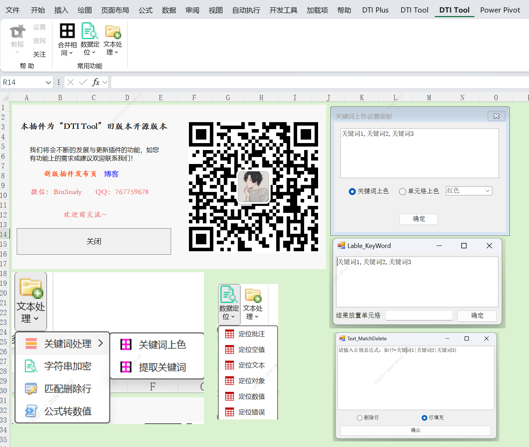Click the small 文本处理 folder icon above 定位批注 list
The height and width of the screenshot is (447, 529).
[253, 295]
